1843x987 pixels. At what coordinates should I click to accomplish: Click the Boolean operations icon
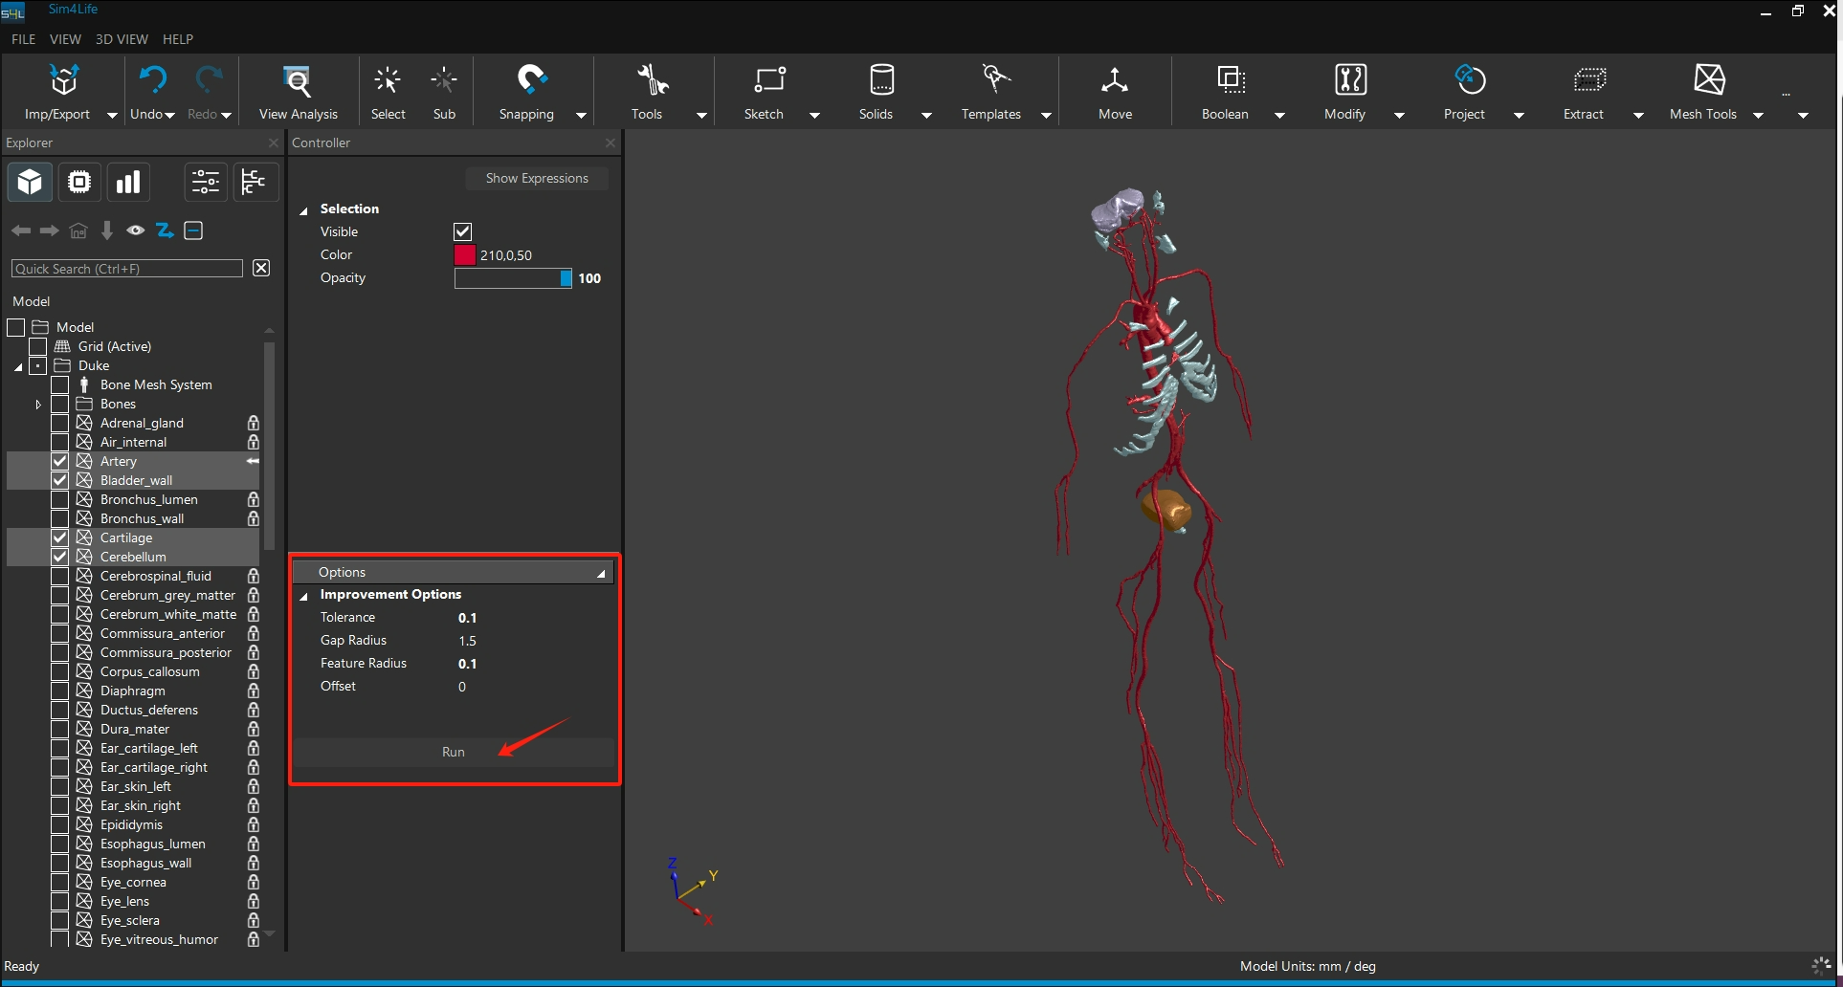tap(1231, 81)
